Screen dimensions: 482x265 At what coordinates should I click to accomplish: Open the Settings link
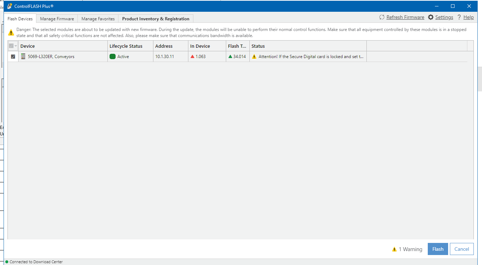click(x=444, y=17)
